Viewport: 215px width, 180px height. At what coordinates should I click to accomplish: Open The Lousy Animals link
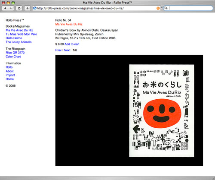pos(18,42)
